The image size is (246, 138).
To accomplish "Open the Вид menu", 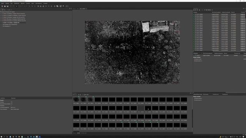I will [12, 3].
